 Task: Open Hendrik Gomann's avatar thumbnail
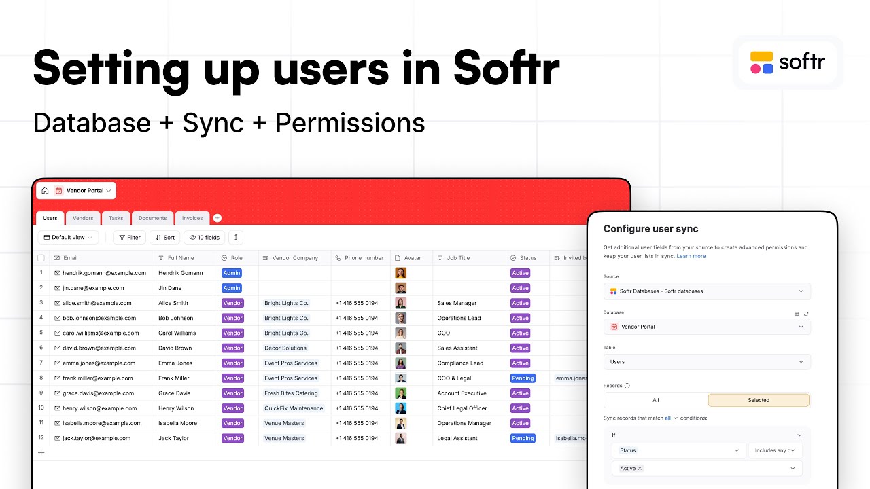[401, 273]
